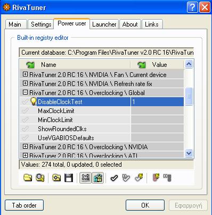The height and width of the screenshot is (215, 212).
Task: Toggle the checkmark next to MinClockLimit
Action: point(25,120)
